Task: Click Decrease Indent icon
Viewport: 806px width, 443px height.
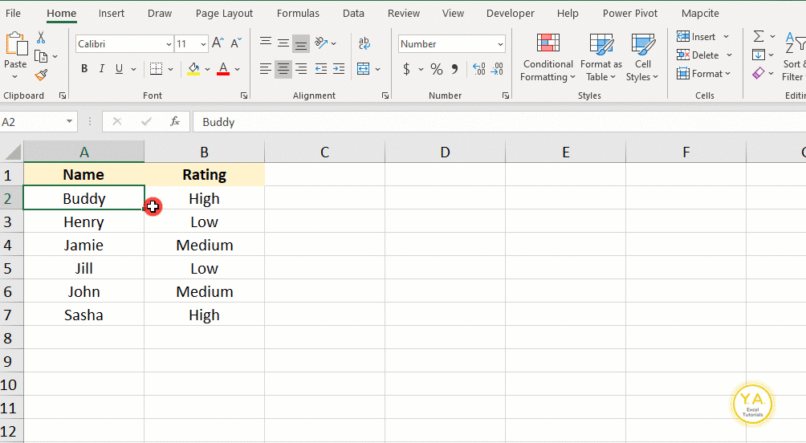Action: tap(321, 69)
